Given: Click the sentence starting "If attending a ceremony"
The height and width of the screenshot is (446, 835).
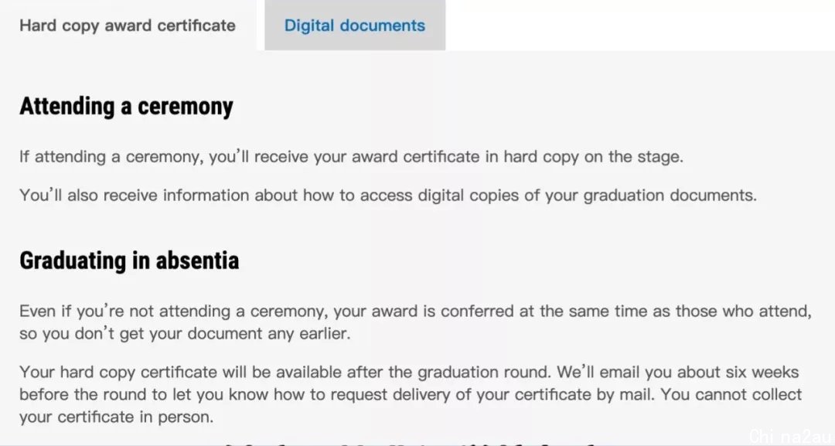Looking at the screenshot, I should point(352,157).
